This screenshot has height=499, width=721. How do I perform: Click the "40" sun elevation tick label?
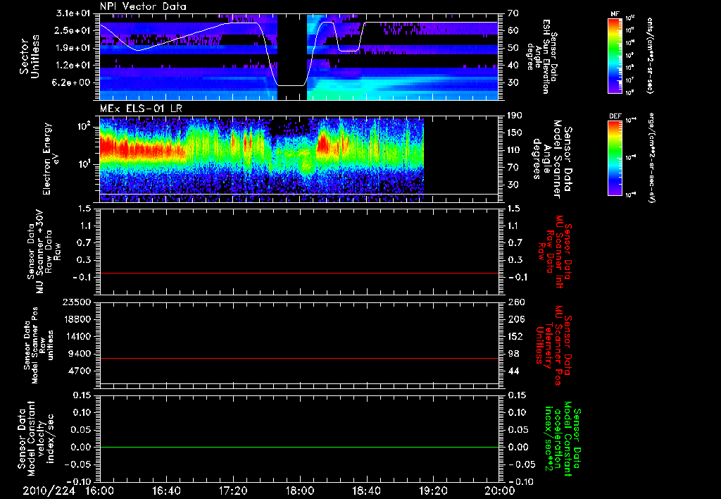(x=513, y=66)
